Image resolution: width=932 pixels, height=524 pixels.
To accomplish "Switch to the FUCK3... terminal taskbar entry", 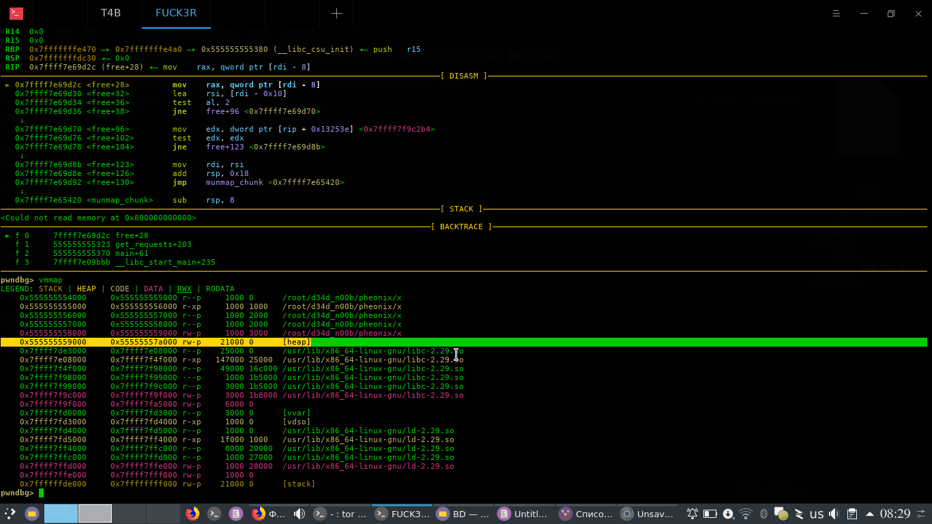I will (402, 514).
